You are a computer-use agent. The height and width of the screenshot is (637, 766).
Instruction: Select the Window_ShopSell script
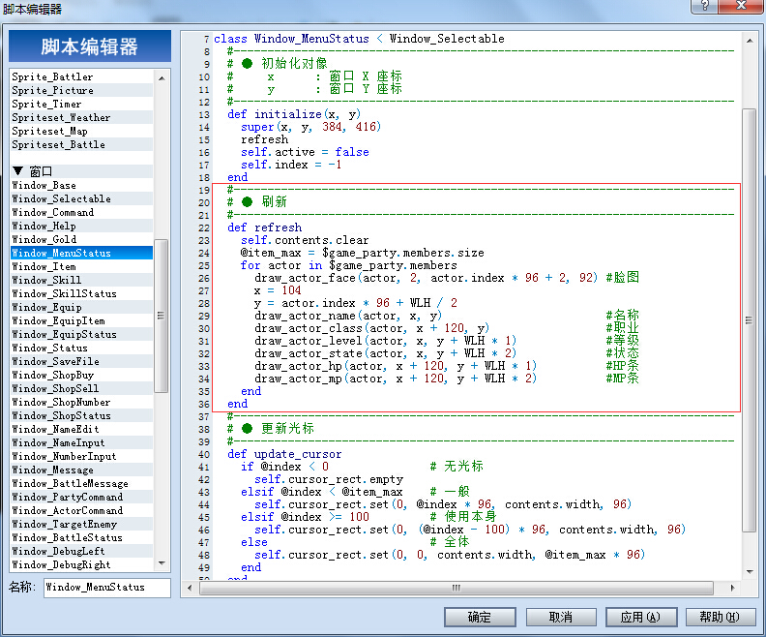81,388
